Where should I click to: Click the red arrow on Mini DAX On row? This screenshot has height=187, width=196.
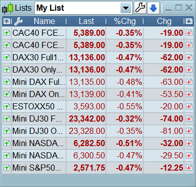pos(189,94)
